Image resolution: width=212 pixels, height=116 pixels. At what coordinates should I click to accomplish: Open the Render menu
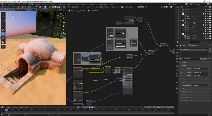[x=13, y=4]
